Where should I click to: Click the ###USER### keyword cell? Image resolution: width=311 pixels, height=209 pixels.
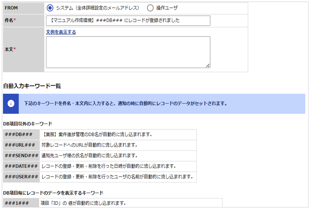pos(21,177)
